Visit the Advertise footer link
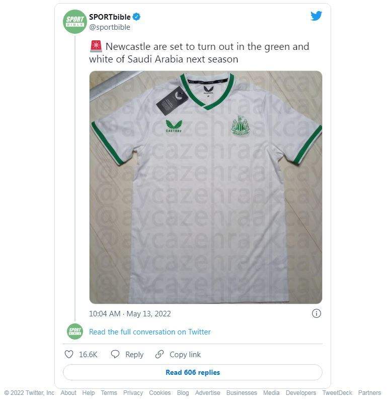The image size is (388, 401). pos(207,393)
